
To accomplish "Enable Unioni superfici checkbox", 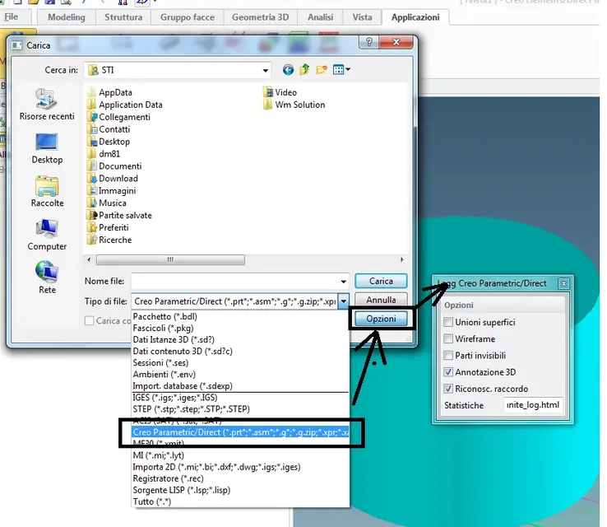I will [x=448, y=322].
